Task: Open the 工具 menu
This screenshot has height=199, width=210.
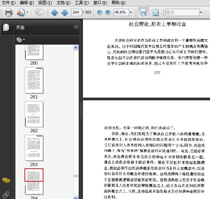Action: tap(82, 3)
